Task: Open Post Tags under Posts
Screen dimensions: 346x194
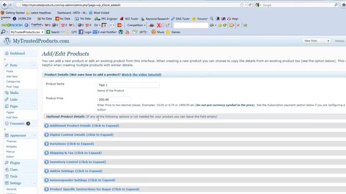Action: [x=12, y=87]
